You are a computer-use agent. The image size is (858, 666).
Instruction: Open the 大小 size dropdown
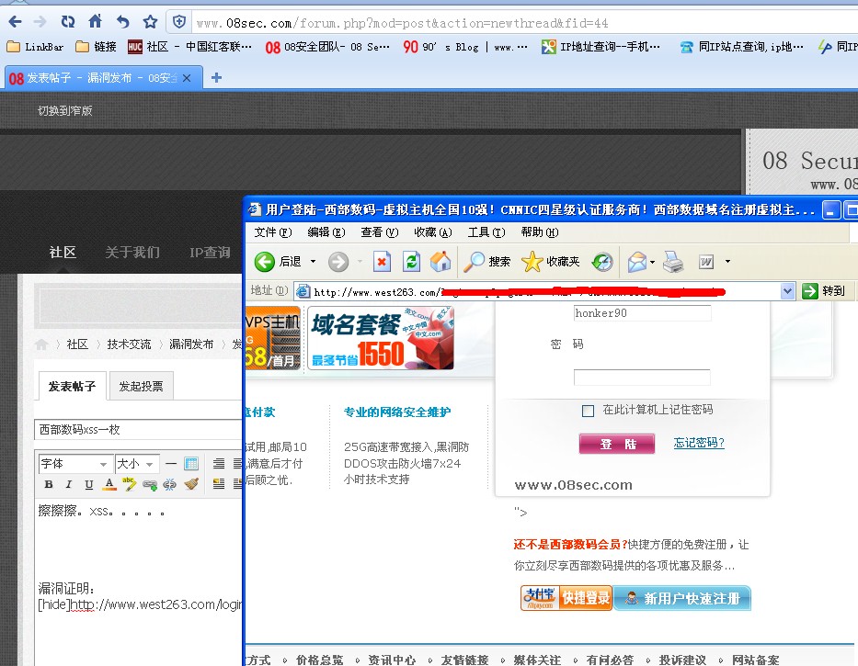click(137, 464)
